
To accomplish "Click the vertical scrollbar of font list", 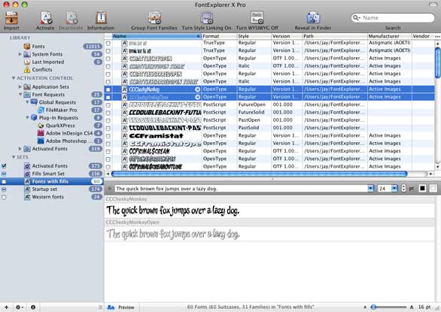I will (438, 63).
